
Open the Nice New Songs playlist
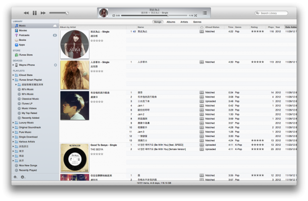pyautogui.click(x=28, y=165)
